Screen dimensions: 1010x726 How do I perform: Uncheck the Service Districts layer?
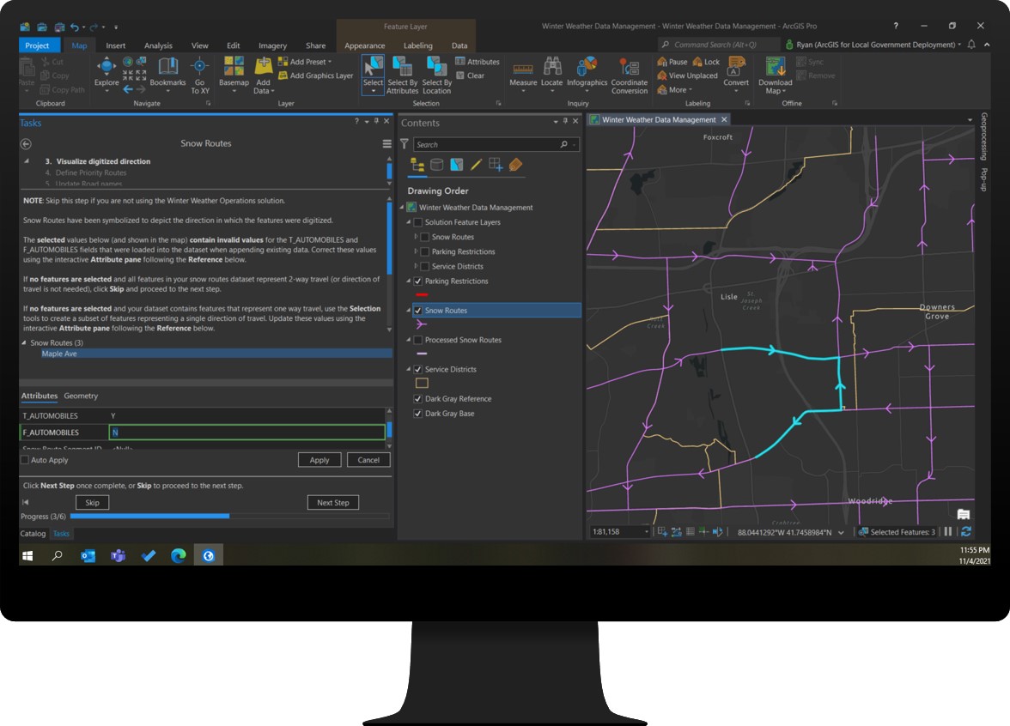click(418, 369)
